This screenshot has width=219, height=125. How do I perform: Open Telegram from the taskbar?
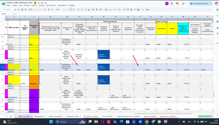153,122
